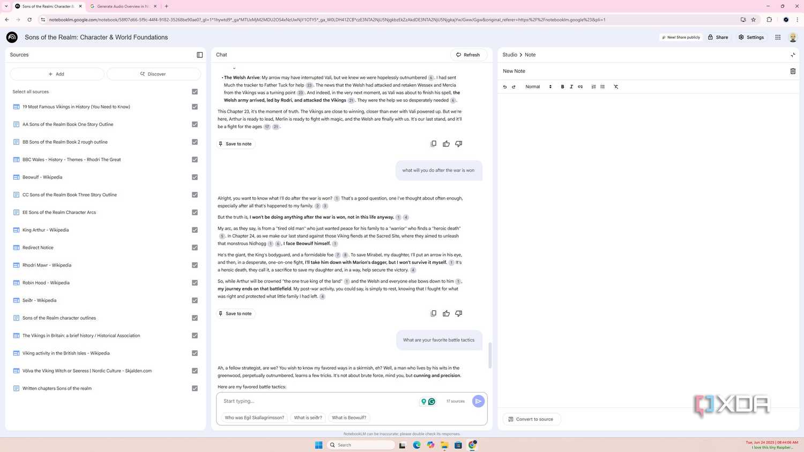
Task: Uncheck 'Written chapters Sons of the realm' source
Action: tap(195, 388)
